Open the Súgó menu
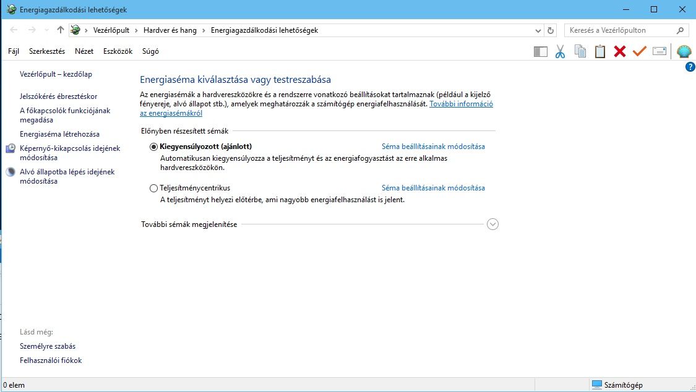Viewport: 696px width, 392px height. pos(150,51)
